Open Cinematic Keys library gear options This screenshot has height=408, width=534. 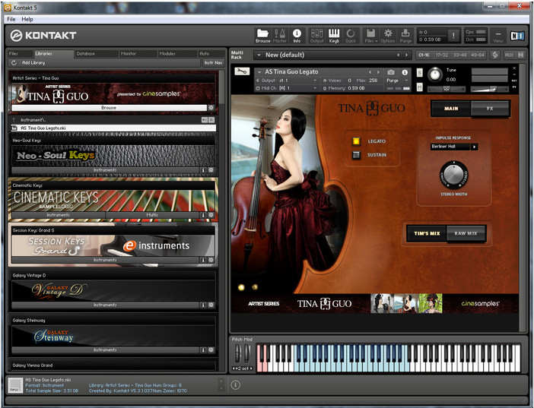[211, 215]
